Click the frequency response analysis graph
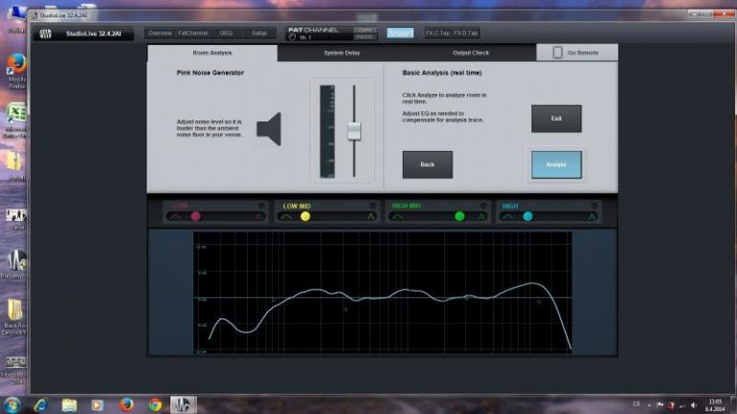Screen dimensions: 737x414 coord(383,292)
